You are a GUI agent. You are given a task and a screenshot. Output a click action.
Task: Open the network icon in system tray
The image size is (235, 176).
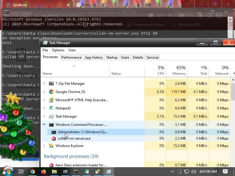tap(187, 172)
